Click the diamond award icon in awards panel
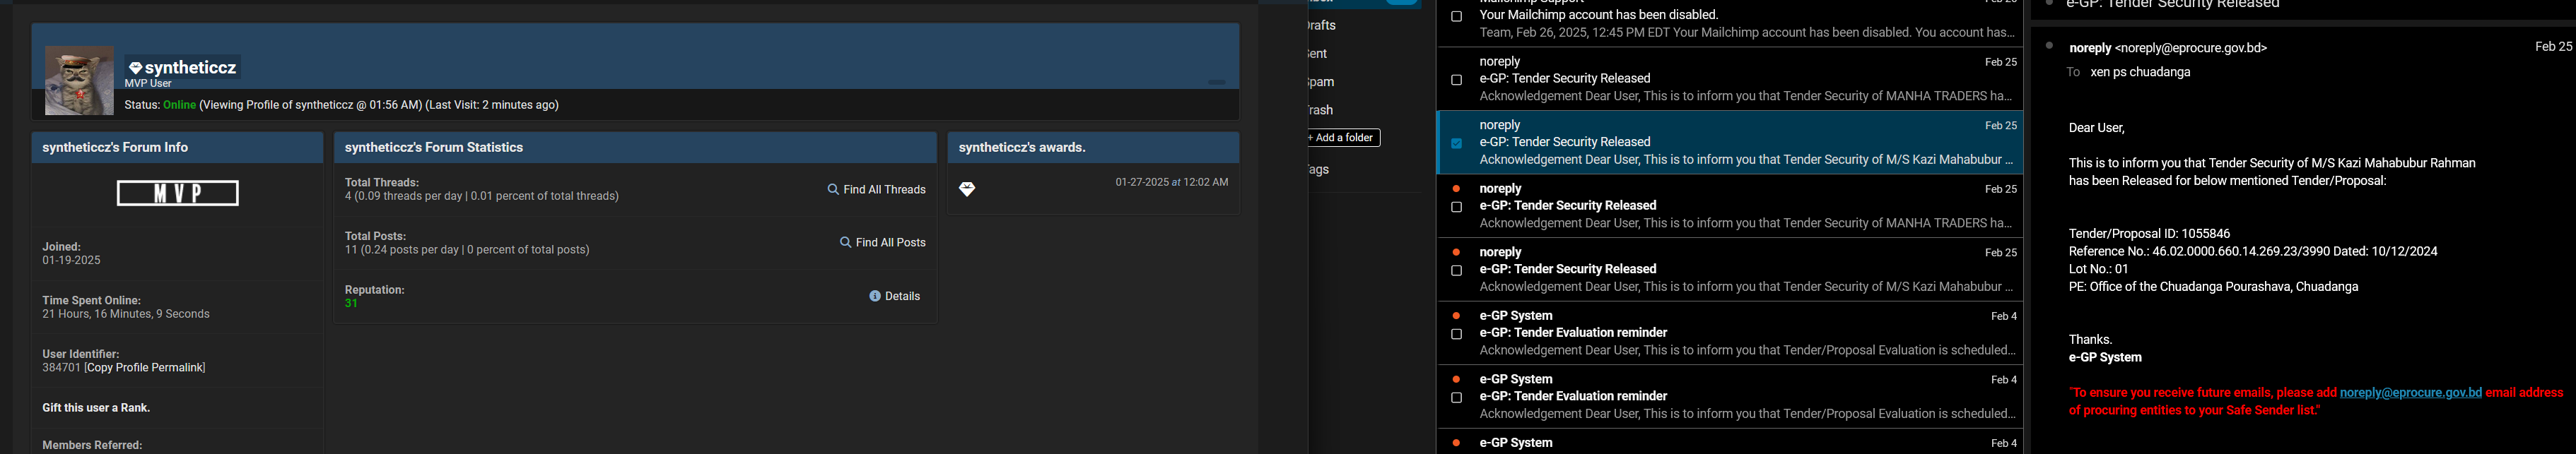The width and height of the screenshot is (2576, 454). point(966,190)
